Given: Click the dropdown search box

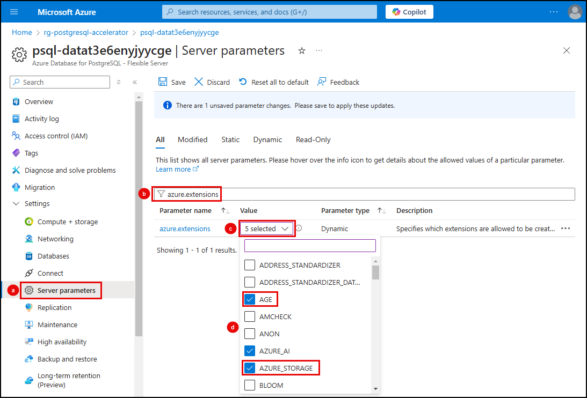Looking at the screenshot, I should 310,246.
